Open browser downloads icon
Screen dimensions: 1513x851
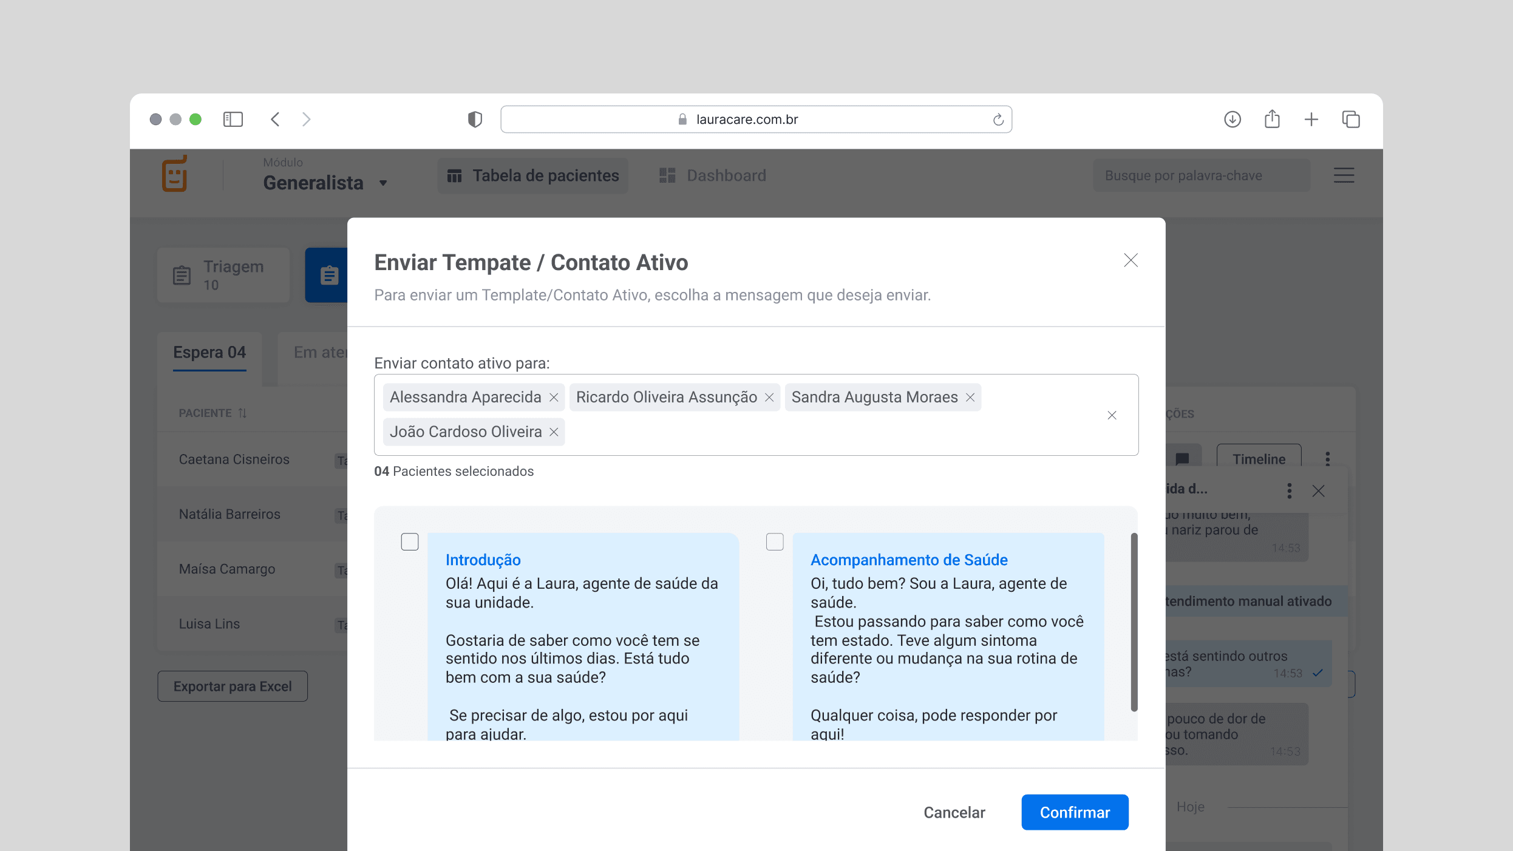[1232, 120]
